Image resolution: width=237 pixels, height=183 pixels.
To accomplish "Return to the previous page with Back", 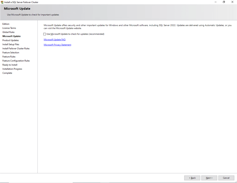I will (x=192, y=178).
